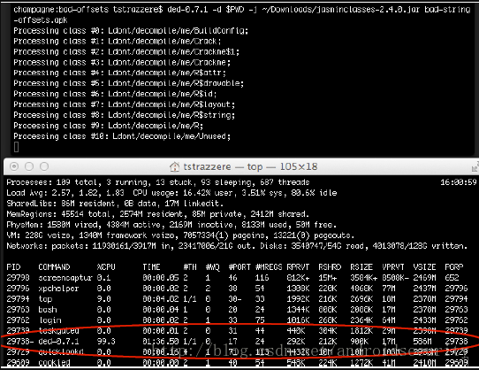
Task: Click the 536M VSIZE value for ded-0.7.1
Action: click(x=422, y=342)
